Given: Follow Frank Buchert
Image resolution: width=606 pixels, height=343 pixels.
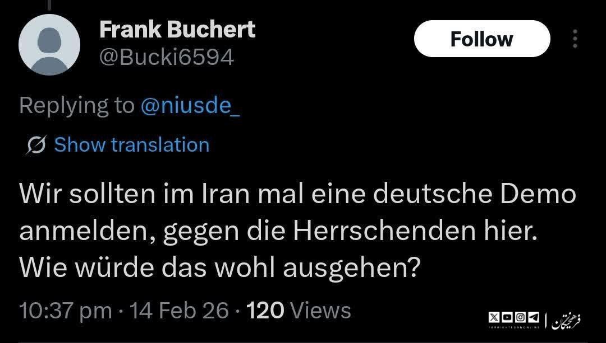Looking at the screenshot, I should click(x=481, y=39).
